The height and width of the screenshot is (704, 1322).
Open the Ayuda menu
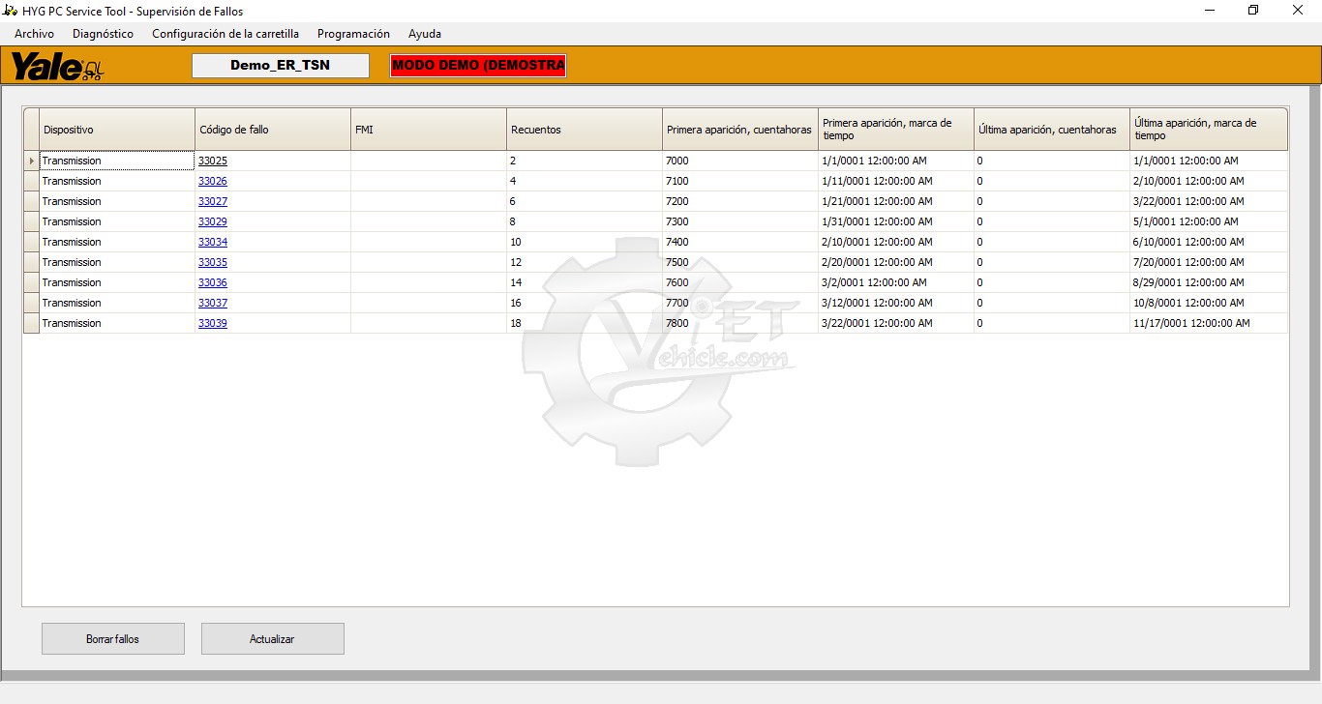click(424, 34)
